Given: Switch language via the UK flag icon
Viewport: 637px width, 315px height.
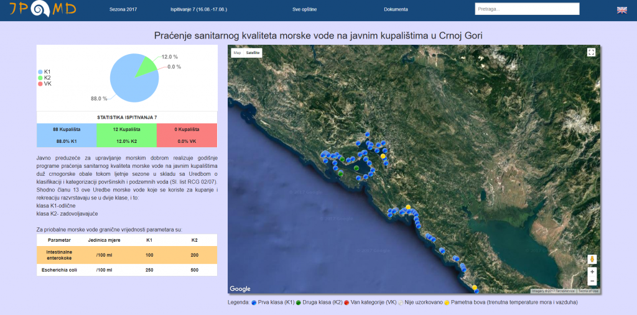Looking at the screenshot, I should (x=621, y=10).
